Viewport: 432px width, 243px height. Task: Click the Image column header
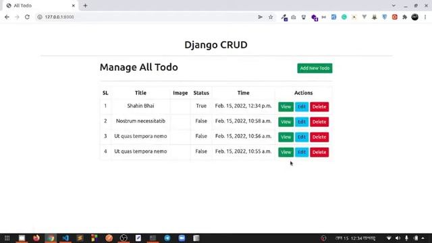[x=180, y=93]
